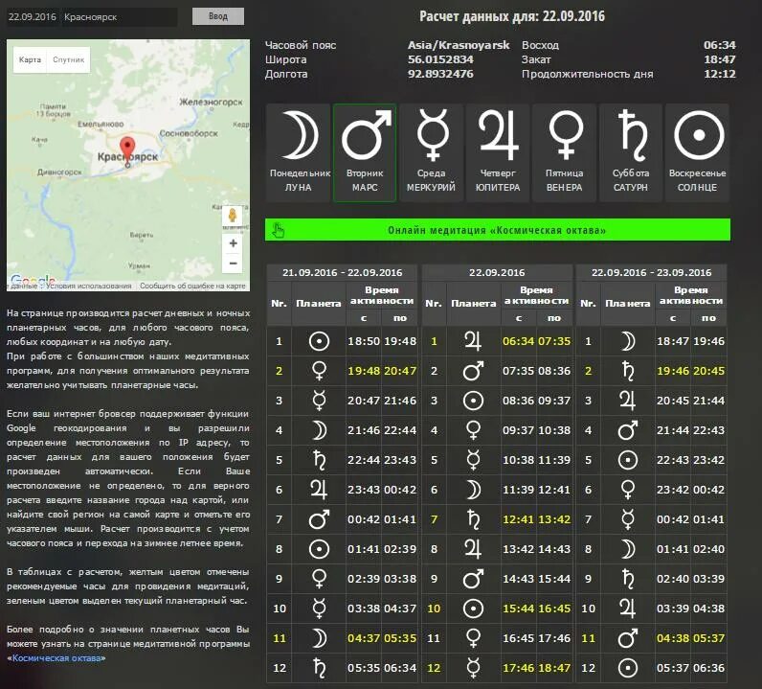Click the 22.09.2016 - 23.09.2016 table header
The width and height of the screenshot is (762, 689).
[651, 272]
